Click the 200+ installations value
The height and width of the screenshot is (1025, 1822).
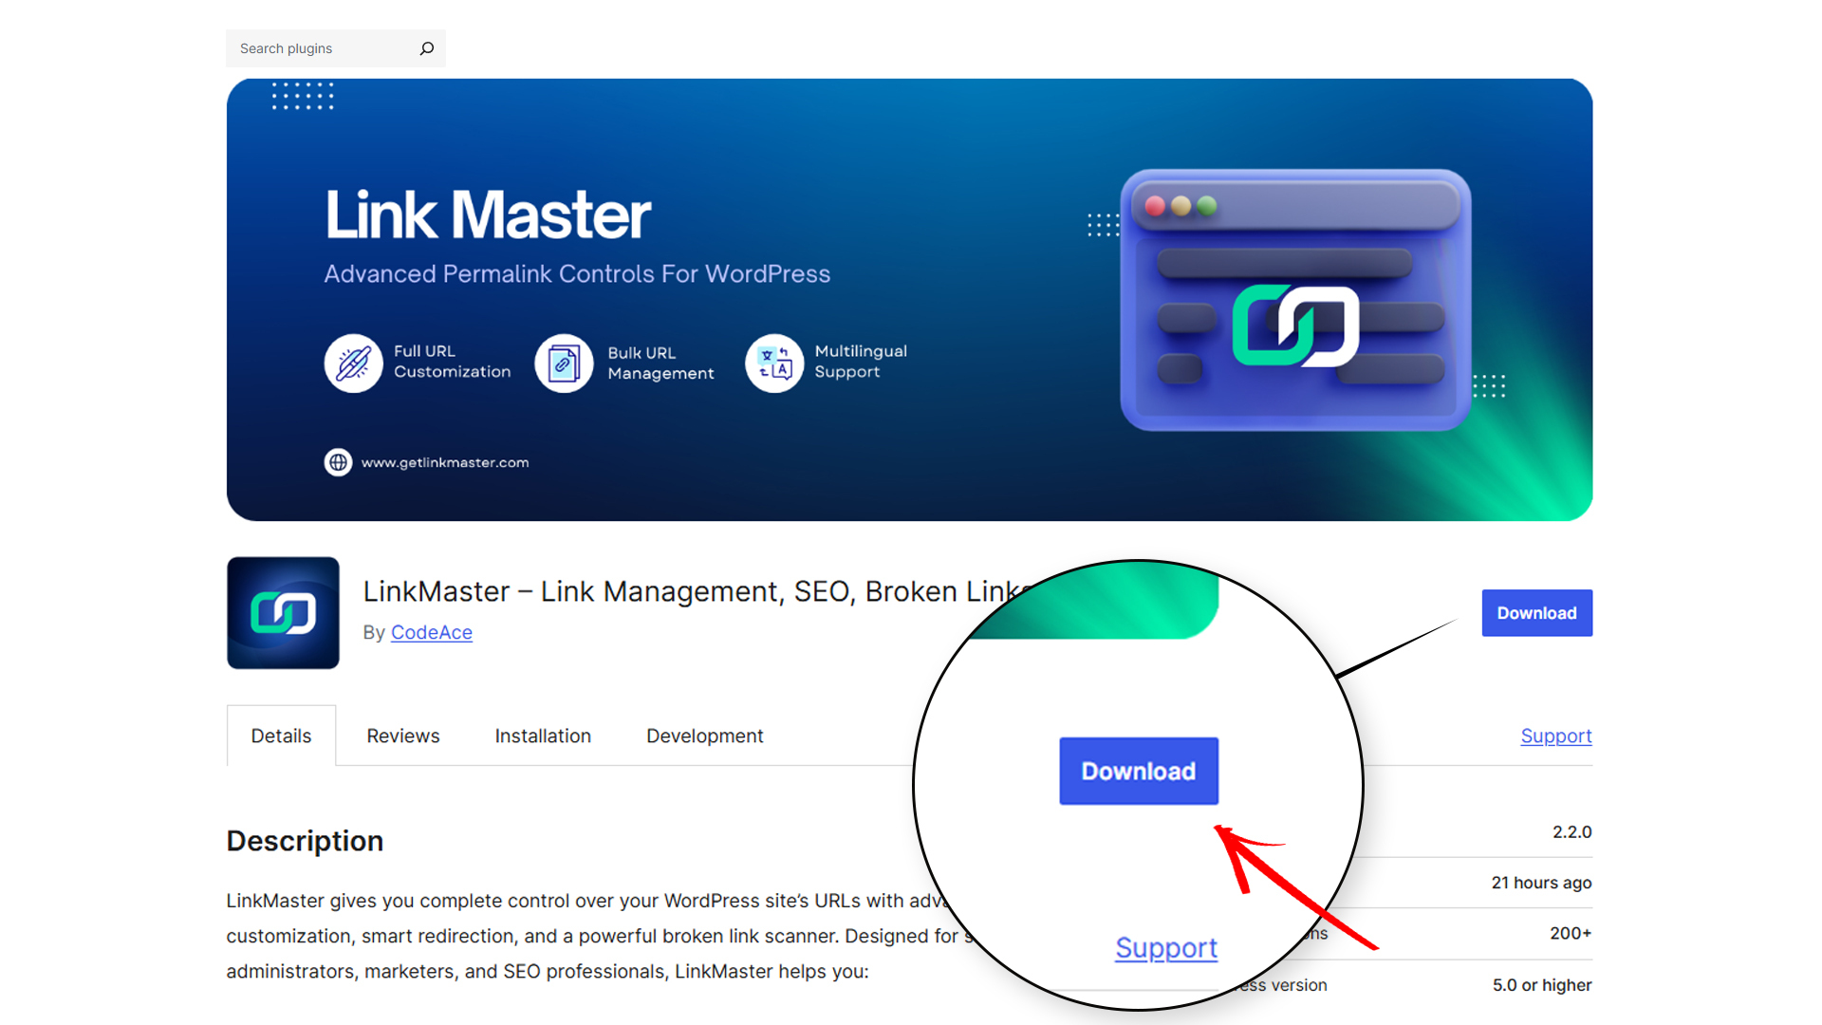(x=1571, y=934)
